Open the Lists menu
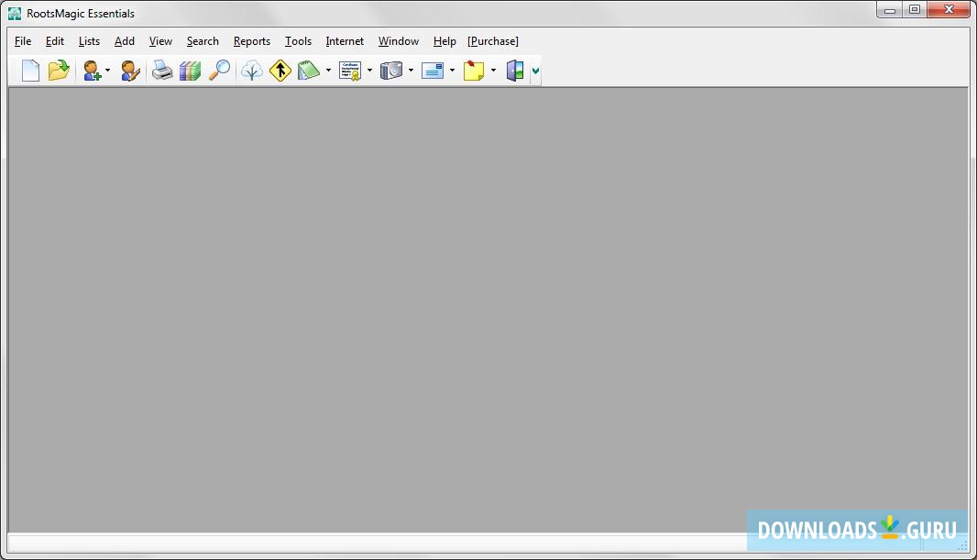Screen dimensions: 977x560 point(89,41)
